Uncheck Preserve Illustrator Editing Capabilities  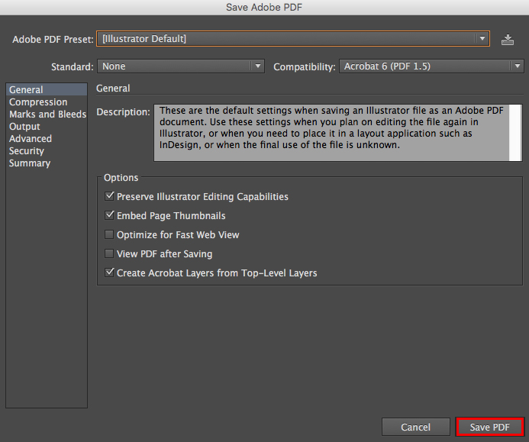pyautogui.click(x=108, y=197)
